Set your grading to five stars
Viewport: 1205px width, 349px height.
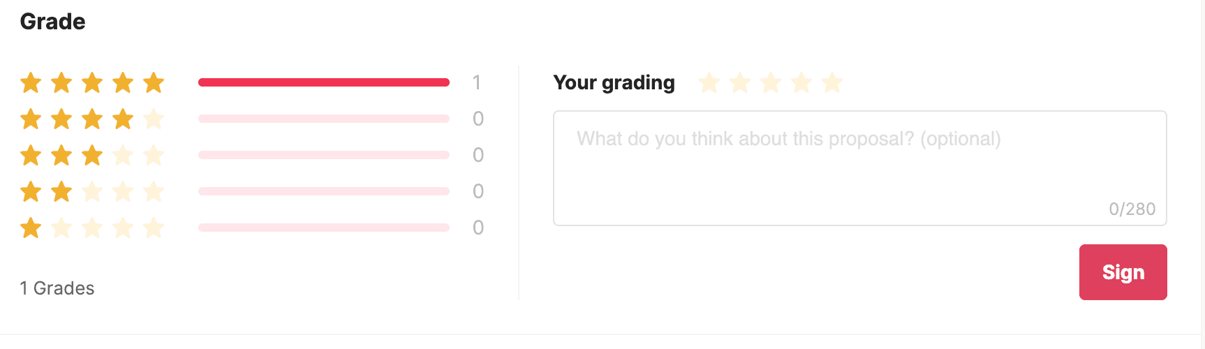832,83
